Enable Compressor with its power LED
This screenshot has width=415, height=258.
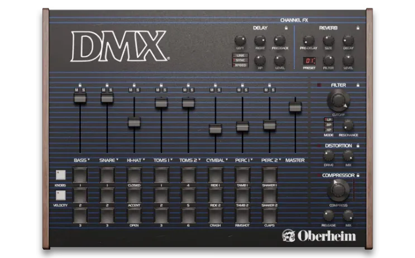[x=319, y=175]
